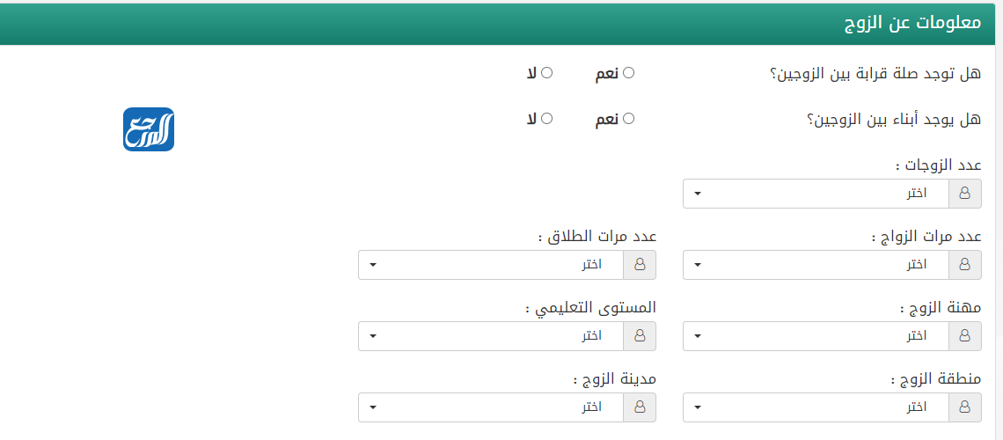The height and width of the screenshot is (440, 1003).
Task: Select نعم for أبناء بين الزوجين
Action: [628, 118]
